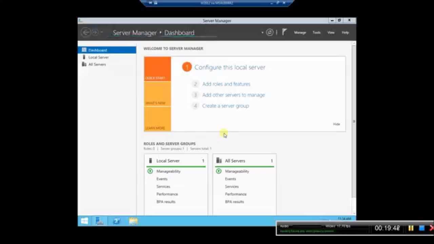Open Performance in the All Servers tile
Screen dimensions: 434x244
[x=236, y=194]
